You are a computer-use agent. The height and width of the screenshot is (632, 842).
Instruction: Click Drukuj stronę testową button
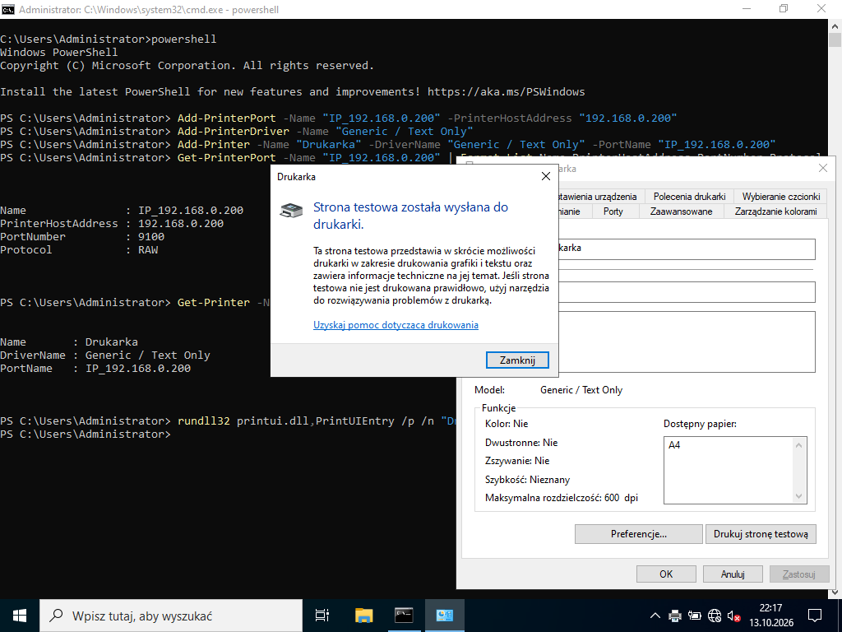tap(761, 533)
